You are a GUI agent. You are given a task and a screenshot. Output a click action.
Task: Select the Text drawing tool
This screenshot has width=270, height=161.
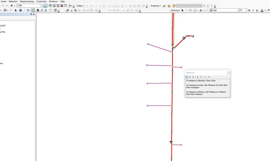click(x=201, y=10)
